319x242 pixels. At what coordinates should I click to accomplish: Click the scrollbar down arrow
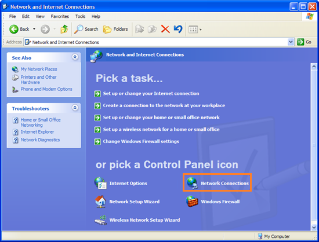[314, 228]
